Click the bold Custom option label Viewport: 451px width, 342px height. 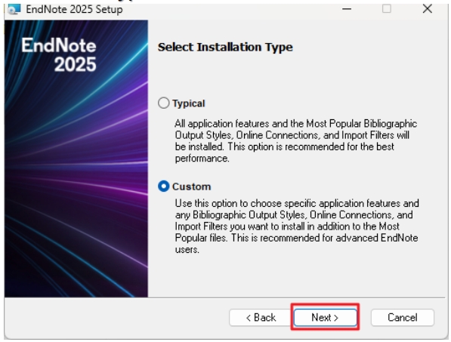point(192,186)
